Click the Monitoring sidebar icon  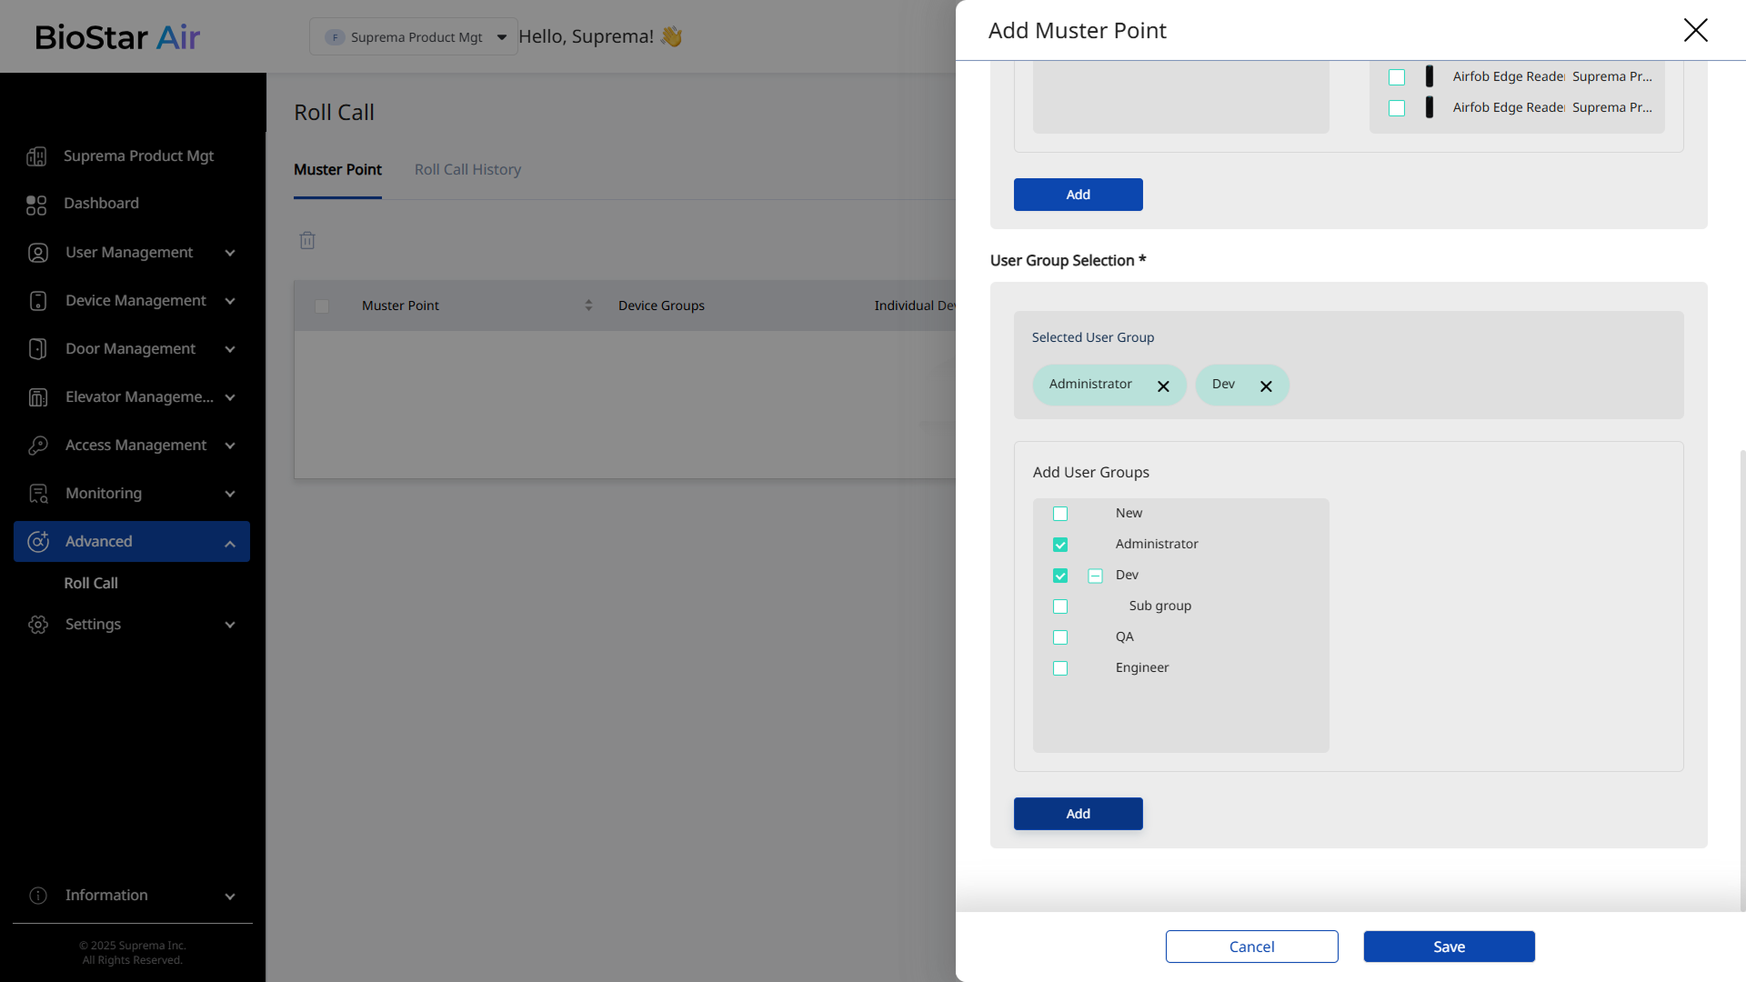37,494
